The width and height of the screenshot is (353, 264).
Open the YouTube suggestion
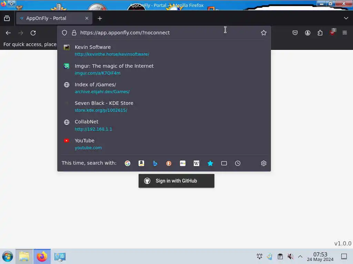[x=164, y=144]
